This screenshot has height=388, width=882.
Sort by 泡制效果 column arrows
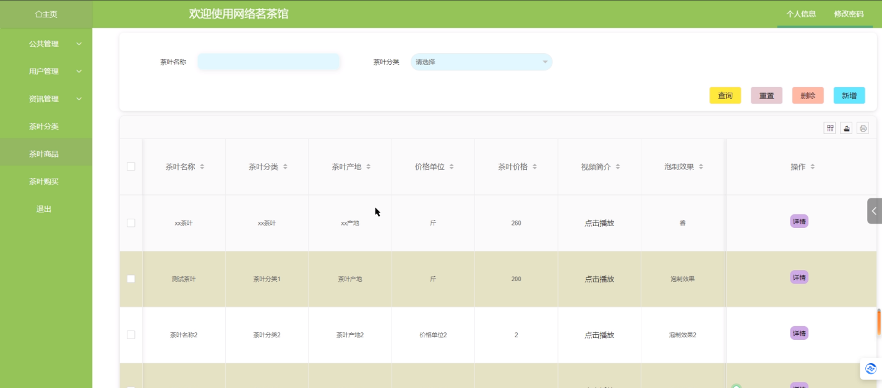(x=701, y=167)
